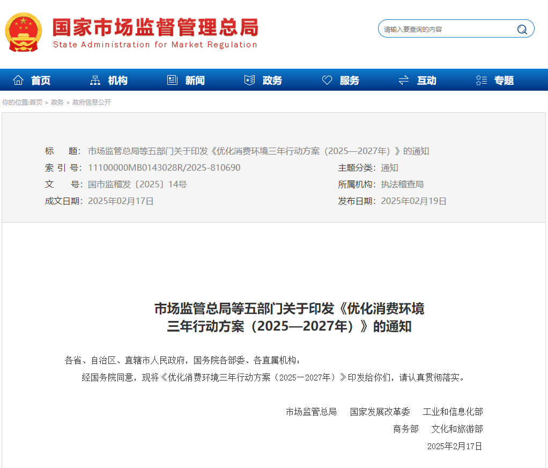Open the 机构 navigation menu item

(118, 81)
